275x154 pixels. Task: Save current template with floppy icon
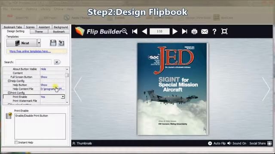coord(53,43)
